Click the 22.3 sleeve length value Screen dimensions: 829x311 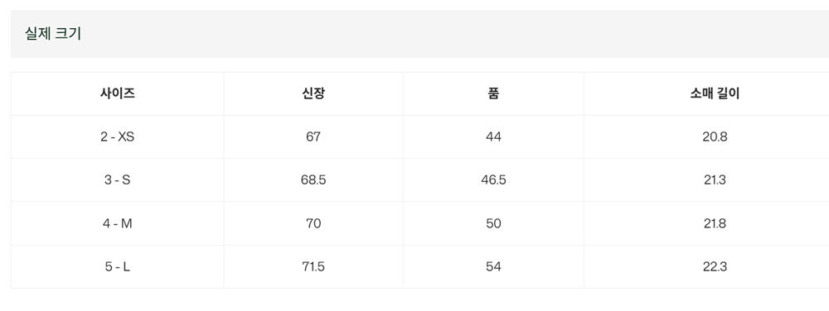pos(715,266)
